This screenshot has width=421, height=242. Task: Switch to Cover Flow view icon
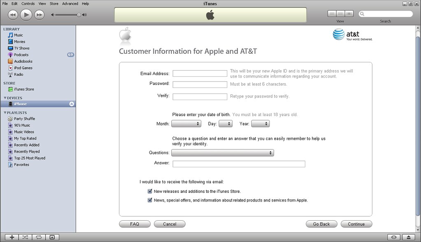pos(349,14)
